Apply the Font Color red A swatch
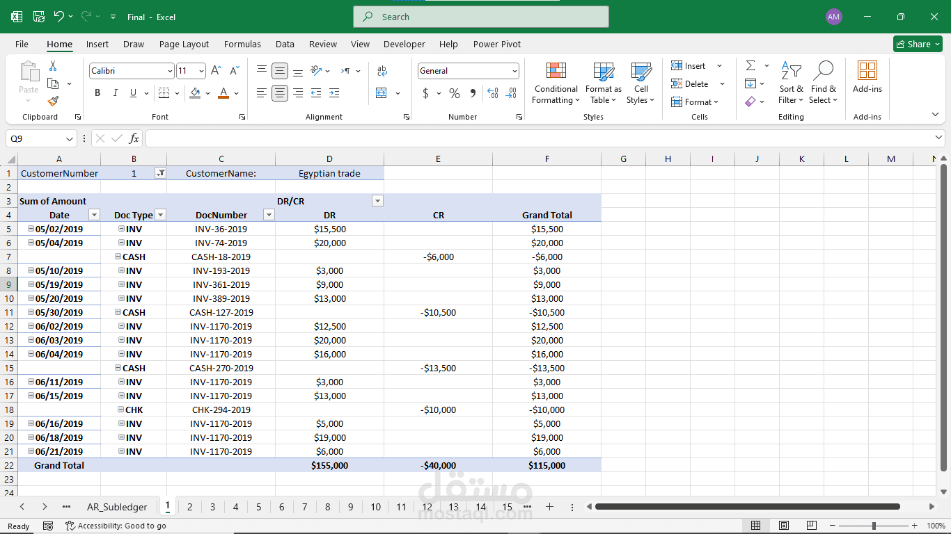The width and height of the screenshot is (951, 534). 223,93
